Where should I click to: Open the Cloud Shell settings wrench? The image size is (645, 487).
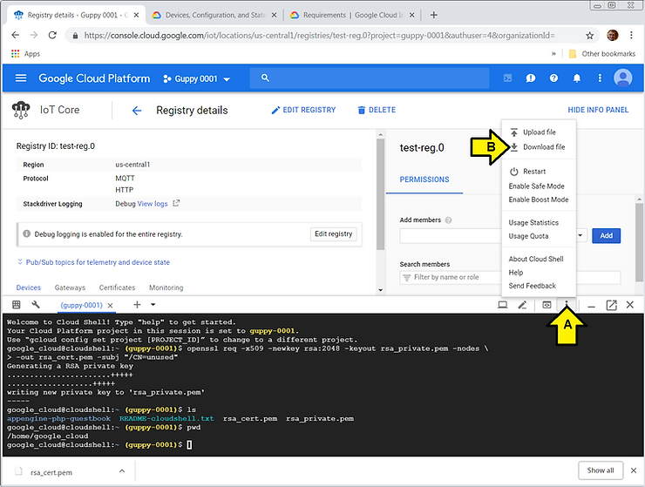(36, 305)
